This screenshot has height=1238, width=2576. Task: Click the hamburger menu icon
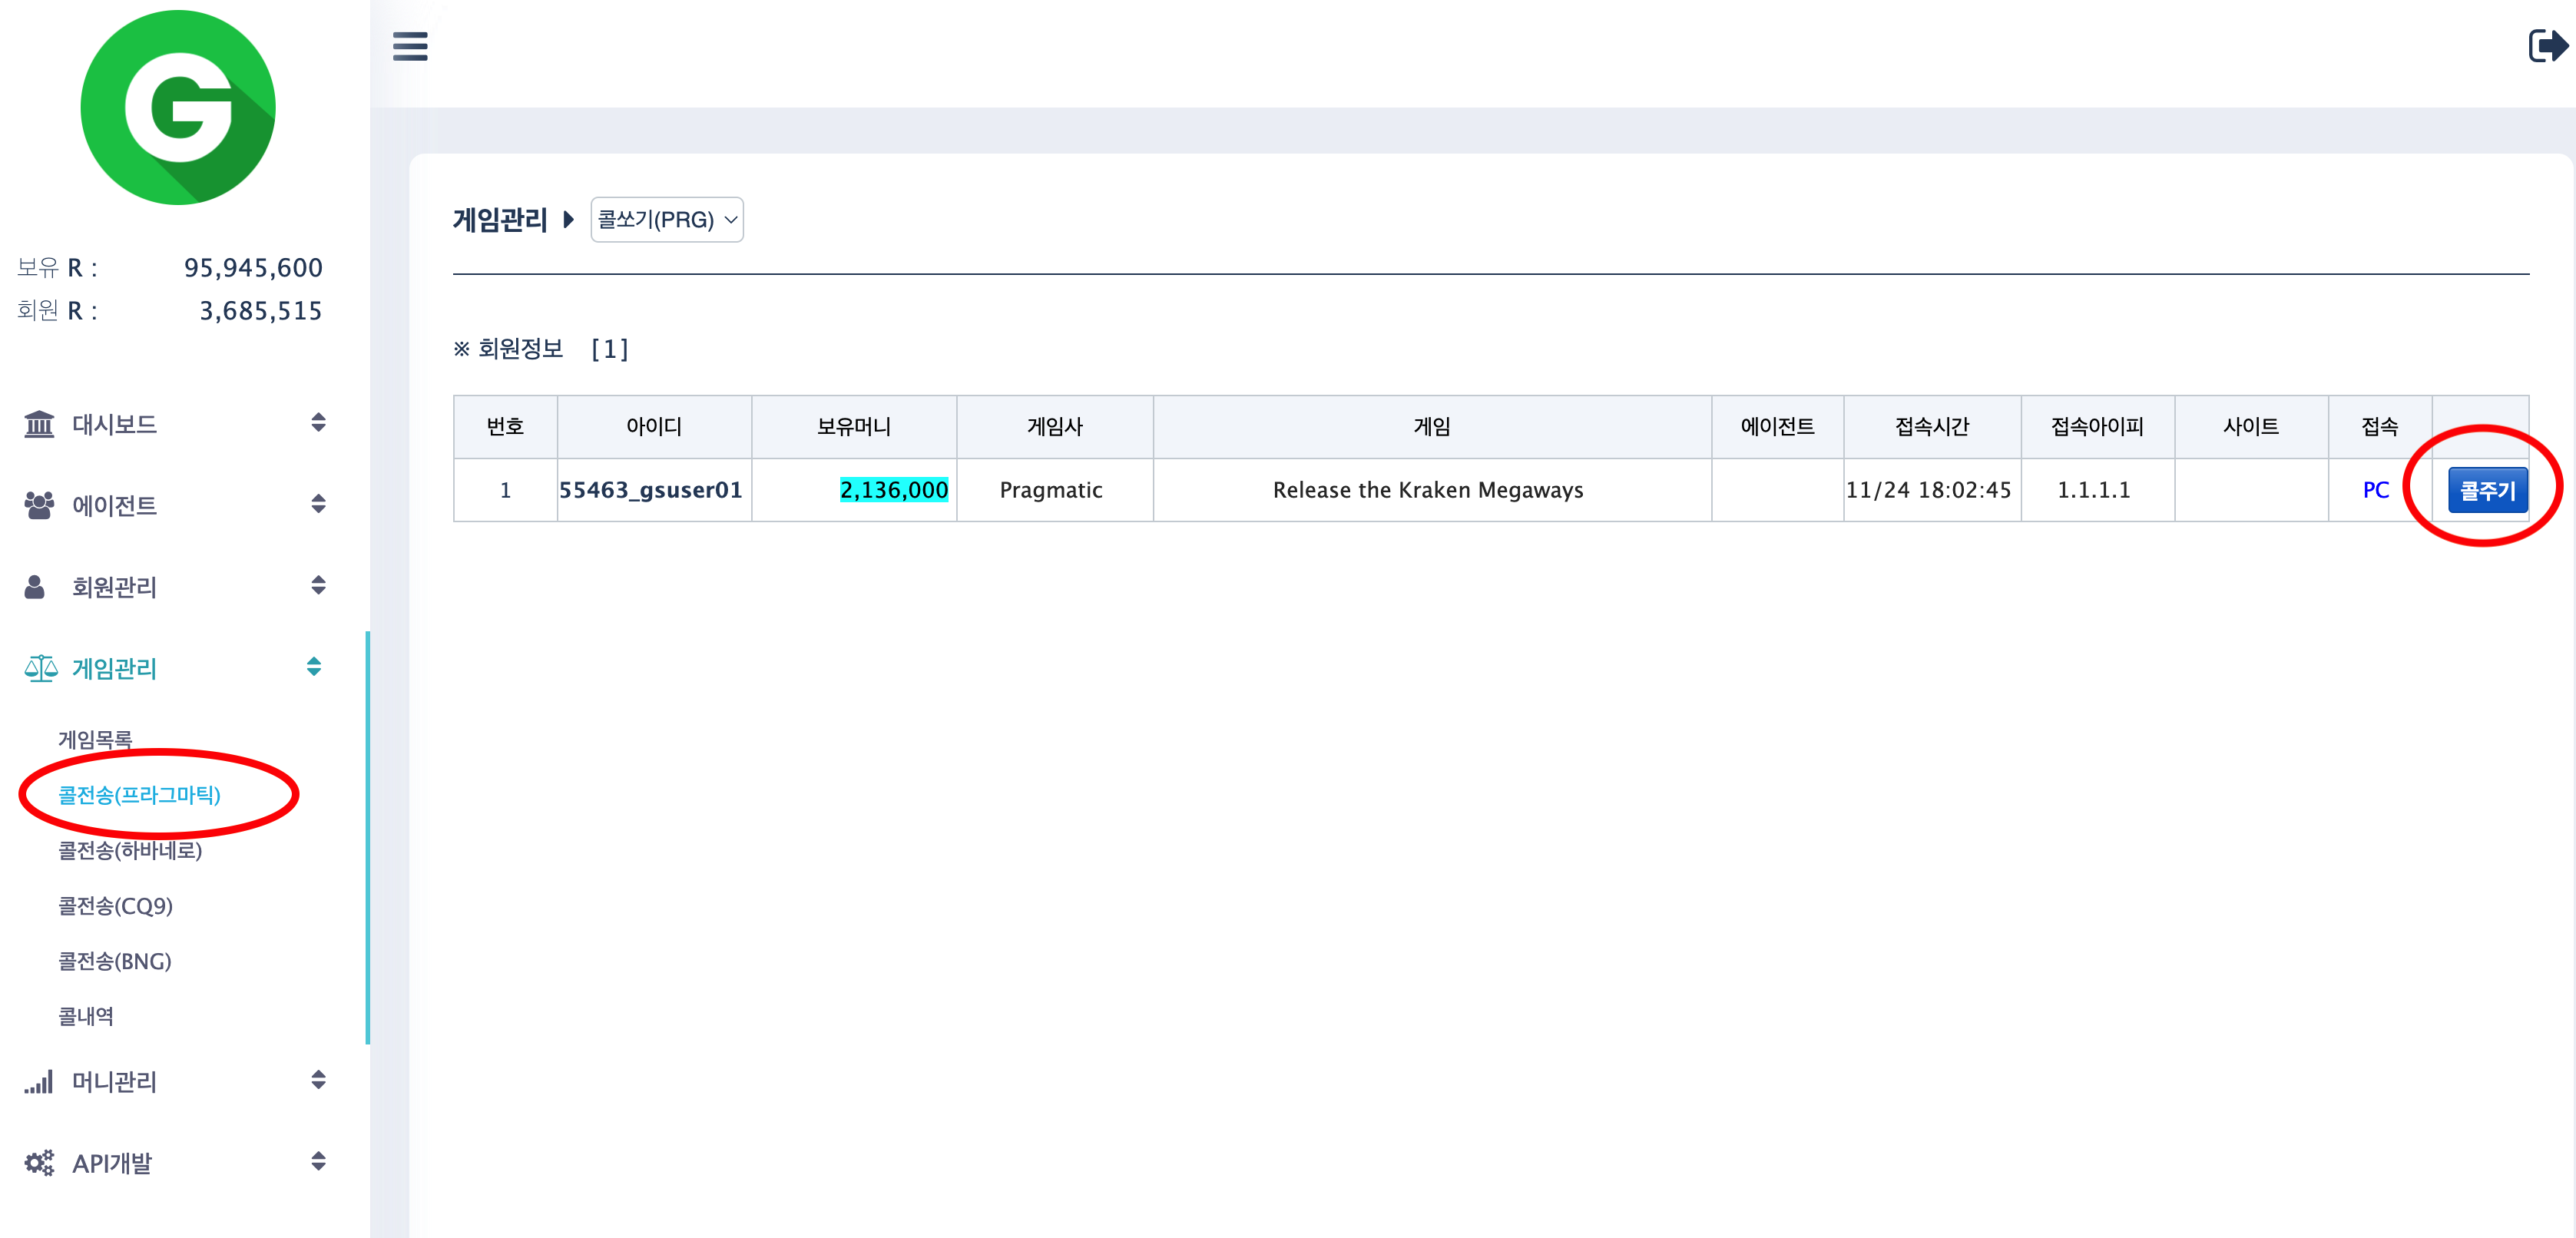click(410, 46)
